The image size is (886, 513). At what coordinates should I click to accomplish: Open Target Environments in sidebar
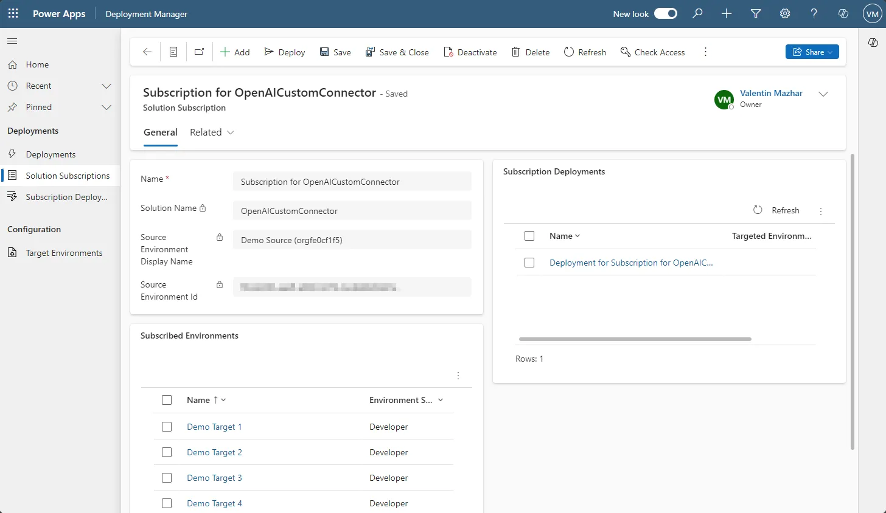pos(60,253)
